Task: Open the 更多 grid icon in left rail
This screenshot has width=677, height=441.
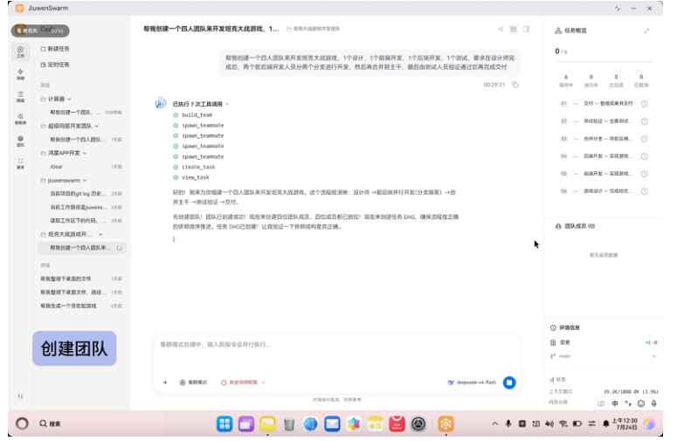Action: (x=20, y=163)
